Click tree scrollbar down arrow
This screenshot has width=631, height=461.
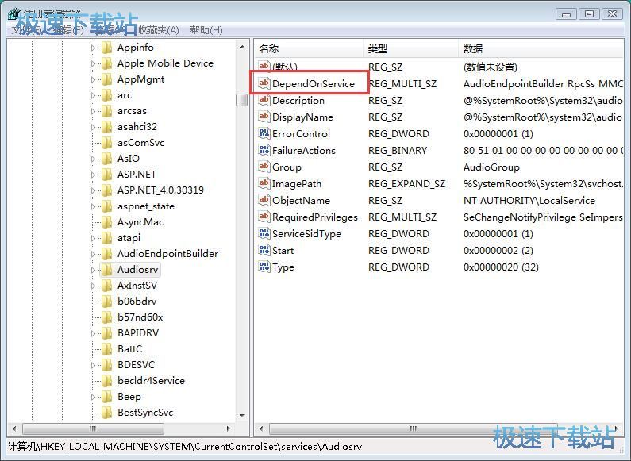[x=242, y=415]
